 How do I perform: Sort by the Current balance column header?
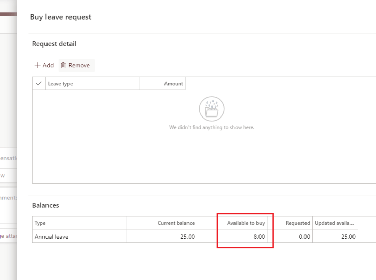[176, 223]
